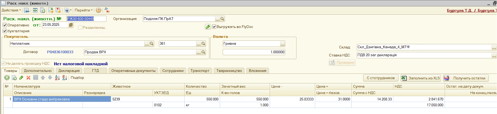Image resolution: width=497 pixels, height=114 pixels.
Task: Add a new row with green plus
Action: click(x=7, y=78)
